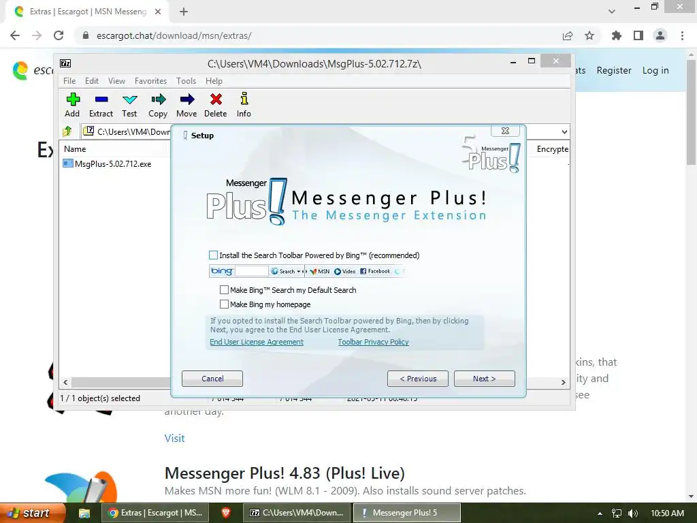Screen dimensions: 697x523
Task: Open the Toolbar Privacy Policy link
Action: tap(374, 342)
